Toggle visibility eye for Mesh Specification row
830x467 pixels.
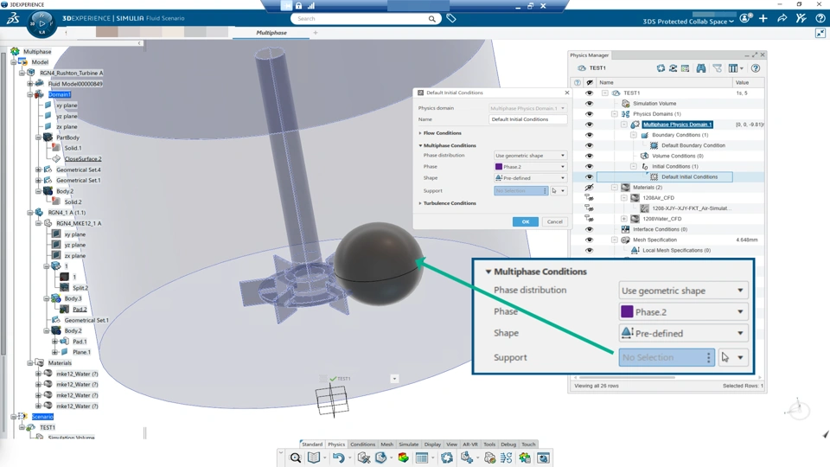coord(589,240)
